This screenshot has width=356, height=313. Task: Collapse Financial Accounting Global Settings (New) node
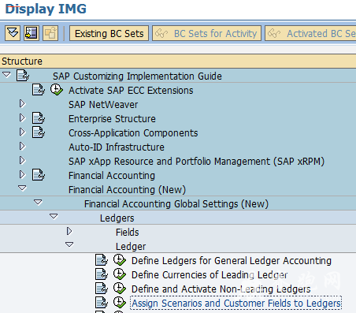click(38, 203)
